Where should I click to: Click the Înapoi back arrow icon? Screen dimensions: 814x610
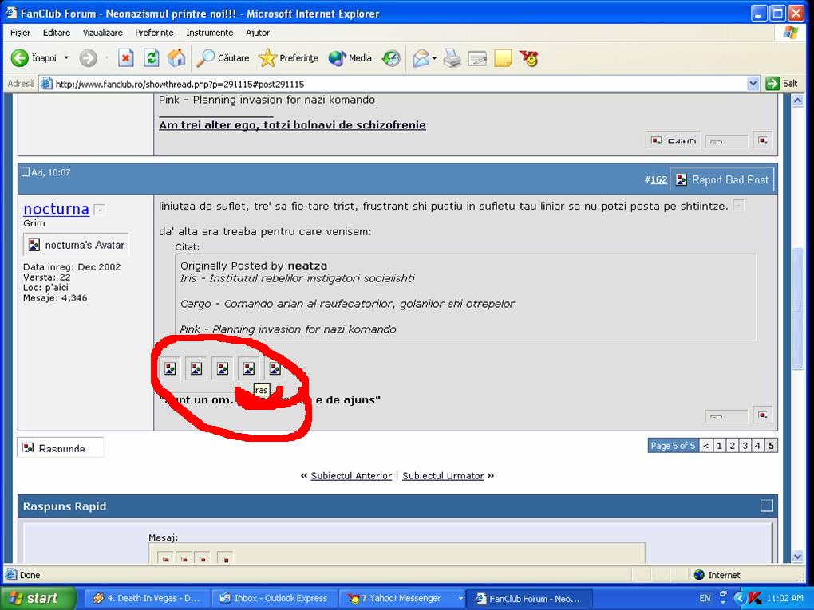tap(20, 58)
